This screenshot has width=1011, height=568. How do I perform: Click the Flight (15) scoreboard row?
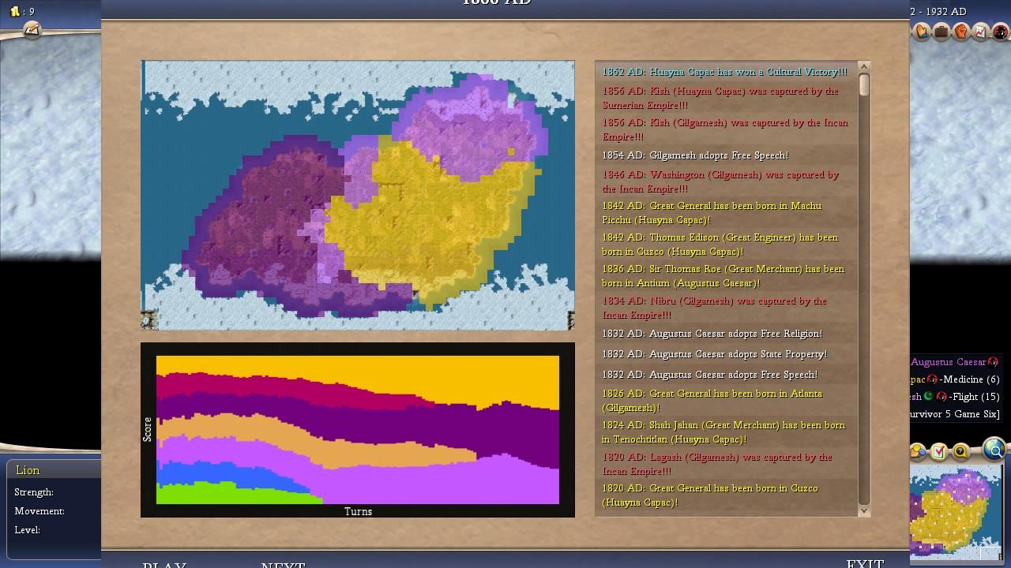(x=955, y=397)
